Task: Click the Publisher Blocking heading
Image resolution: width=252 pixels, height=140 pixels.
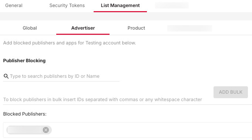Action: 24,61
